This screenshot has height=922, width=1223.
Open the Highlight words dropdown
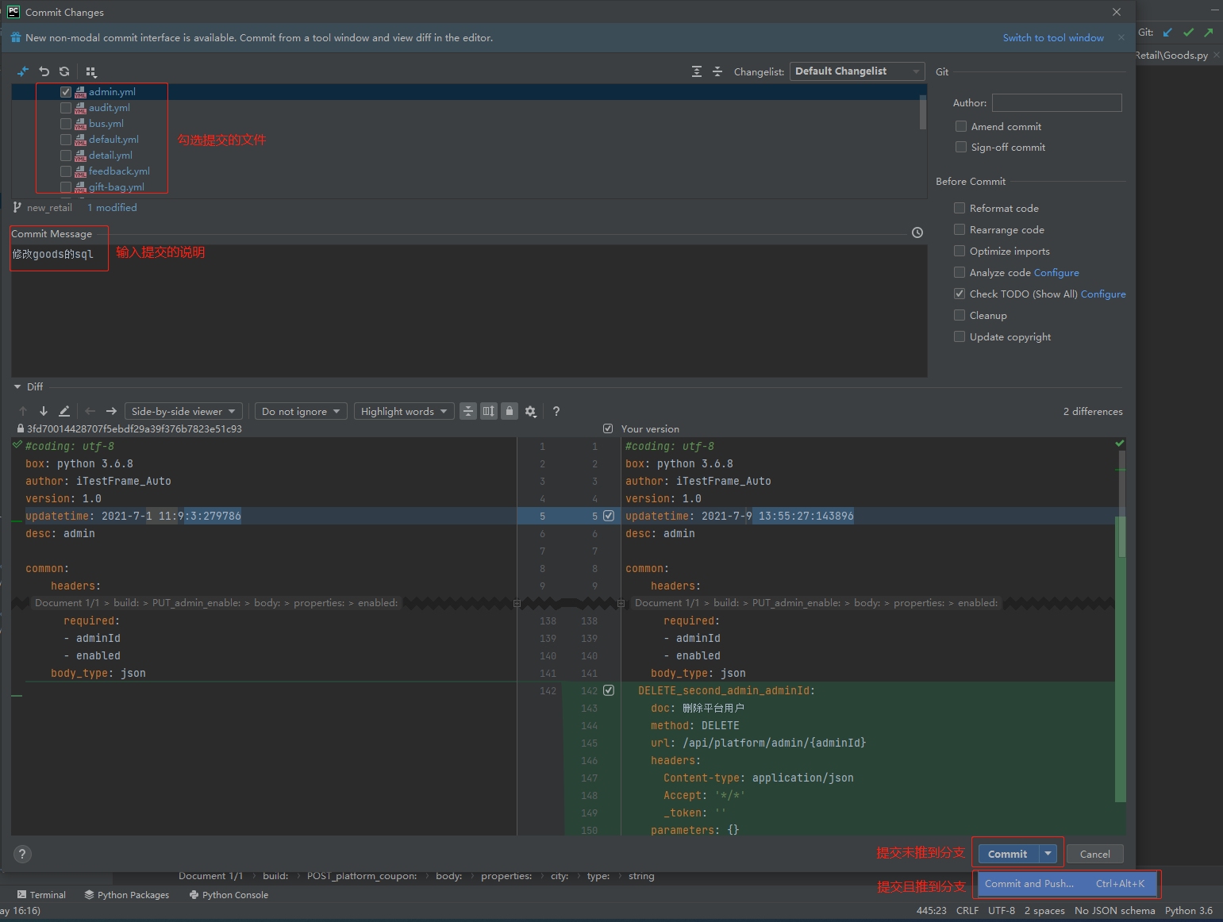(404, 411)
